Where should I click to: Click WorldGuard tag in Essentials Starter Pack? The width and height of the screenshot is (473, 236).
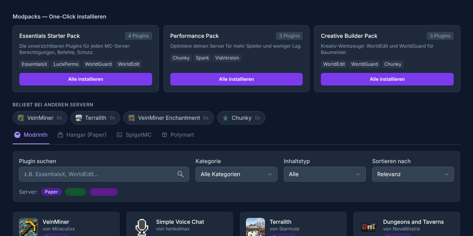[98, 64]
